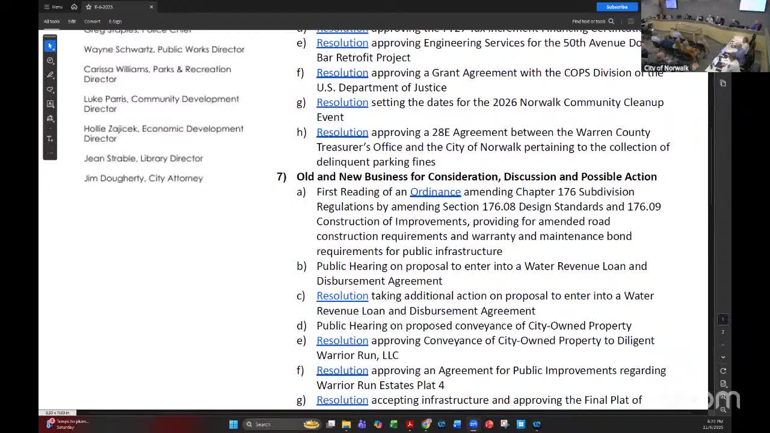The width and height of the screenshot is (770, 433).
Task: Open Excel from the taskbar
Action: point(393,425)
